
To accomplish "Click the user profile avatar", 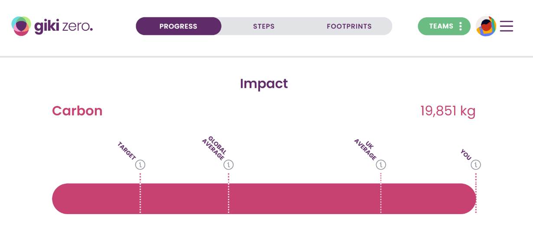I will click(x=486, y=26).
